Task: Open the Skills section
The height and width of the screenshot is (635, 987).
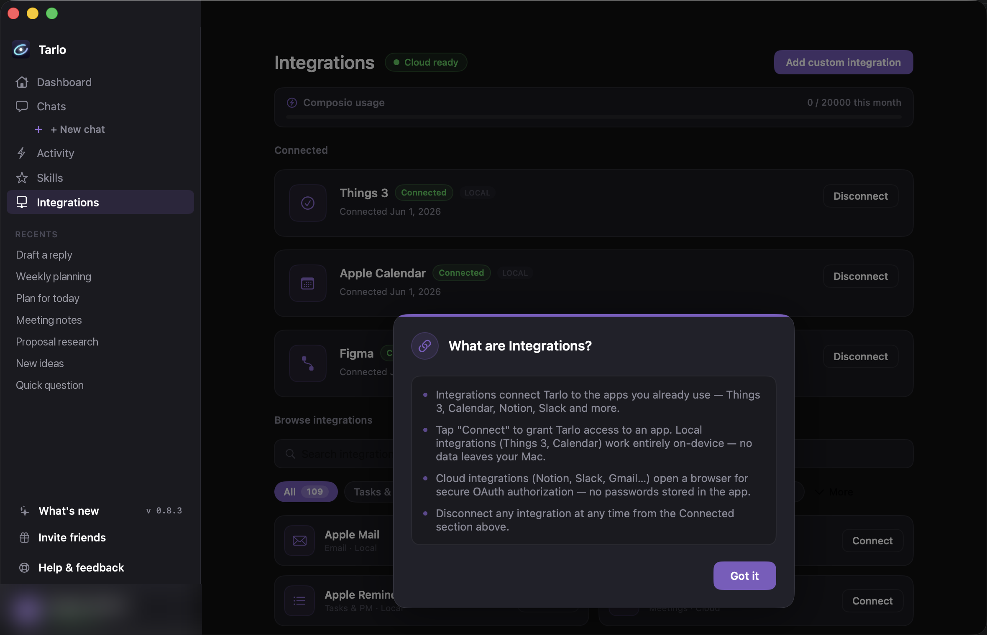Action: (100, 178)
